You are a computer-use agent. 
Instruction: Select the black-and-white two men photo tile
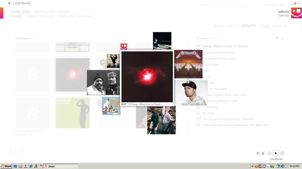[x=103, y=83]
